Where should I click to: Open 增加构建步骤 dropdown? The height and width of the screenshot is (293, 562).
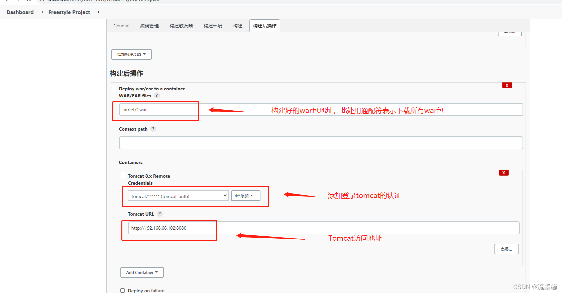[x=131, y=54]
